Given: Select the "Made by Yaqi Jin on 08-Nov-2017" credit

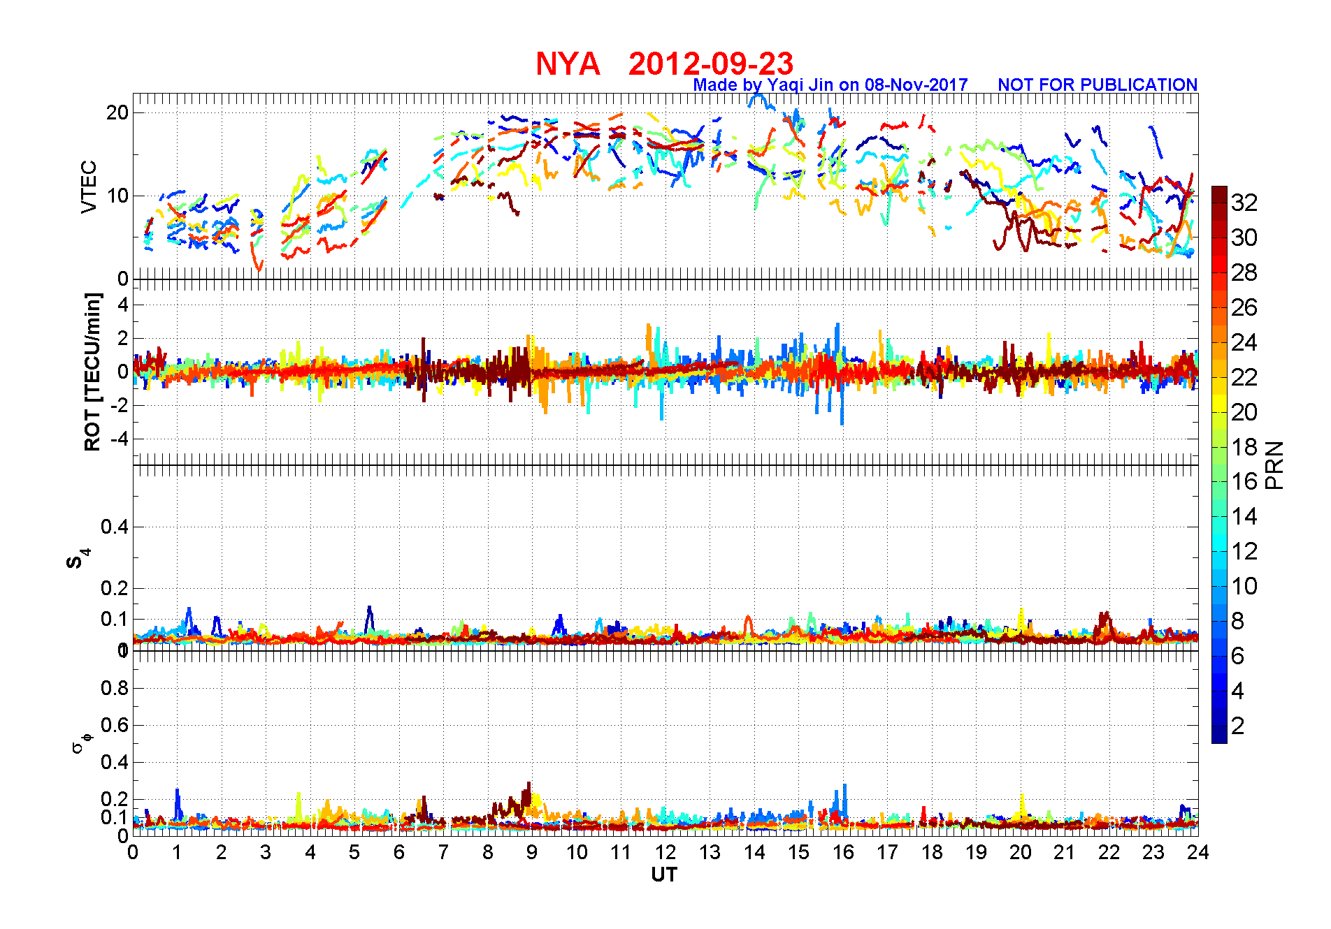Looking at the screenshot, I should (830, 85).
